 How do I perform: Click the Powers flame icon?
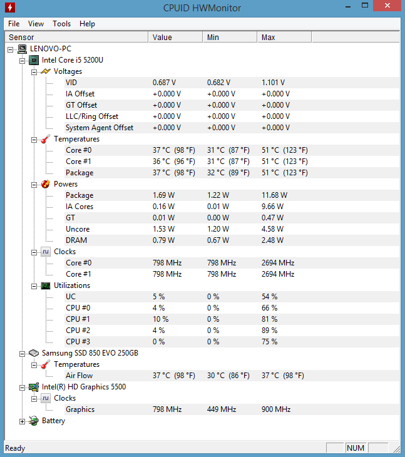(x=46, y=184)
